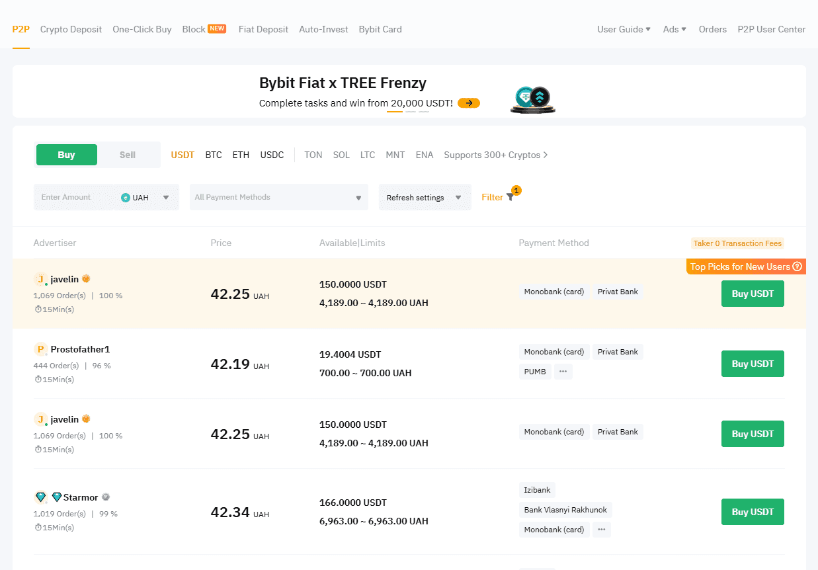Click the grey badge next to Starmor
The width and height of the screenshot is (818, 570).
pos(106,497)
